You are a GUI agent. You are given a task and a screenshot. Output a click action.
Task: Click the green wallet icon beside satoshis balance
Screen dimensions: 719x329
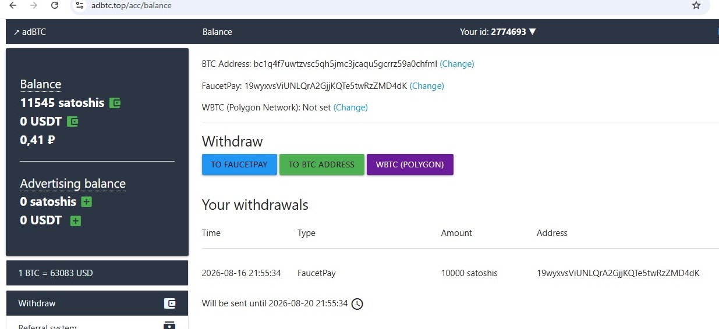(115, 103)
